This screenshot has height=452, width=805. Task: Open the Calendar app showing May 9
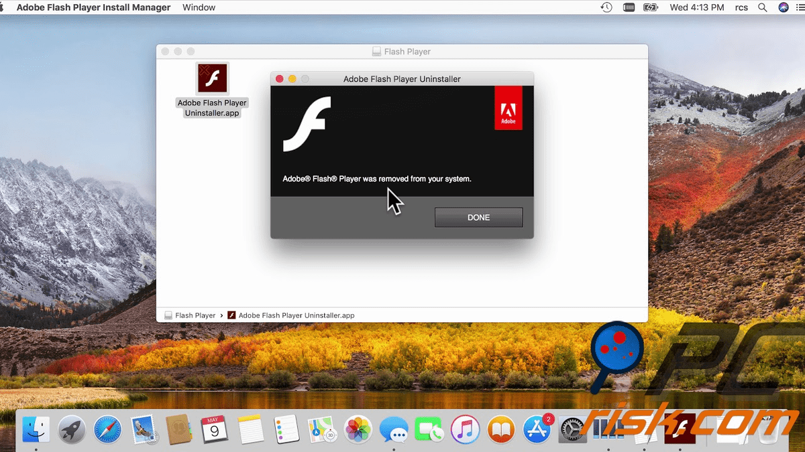(215, 429)
